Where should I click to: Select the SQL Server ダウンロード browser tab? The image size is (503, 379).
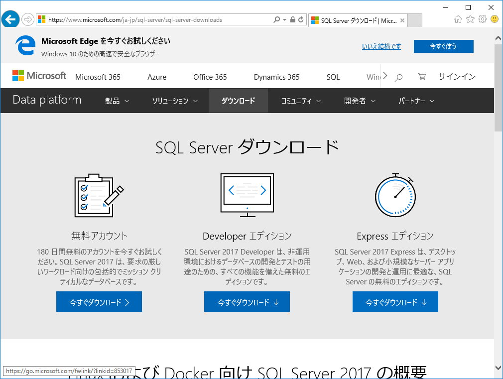click(358, 20)
